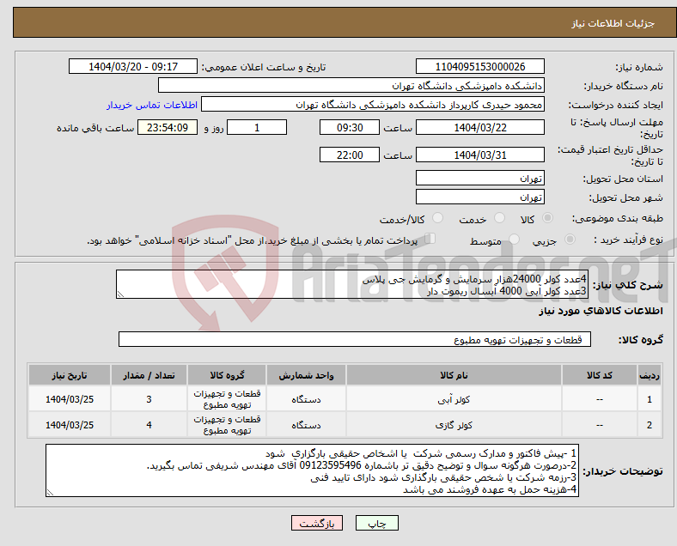This screenshot has width=677, height=546.
Task: Open اطلاعات تماس خریدار link
Action: coord(152,105)
